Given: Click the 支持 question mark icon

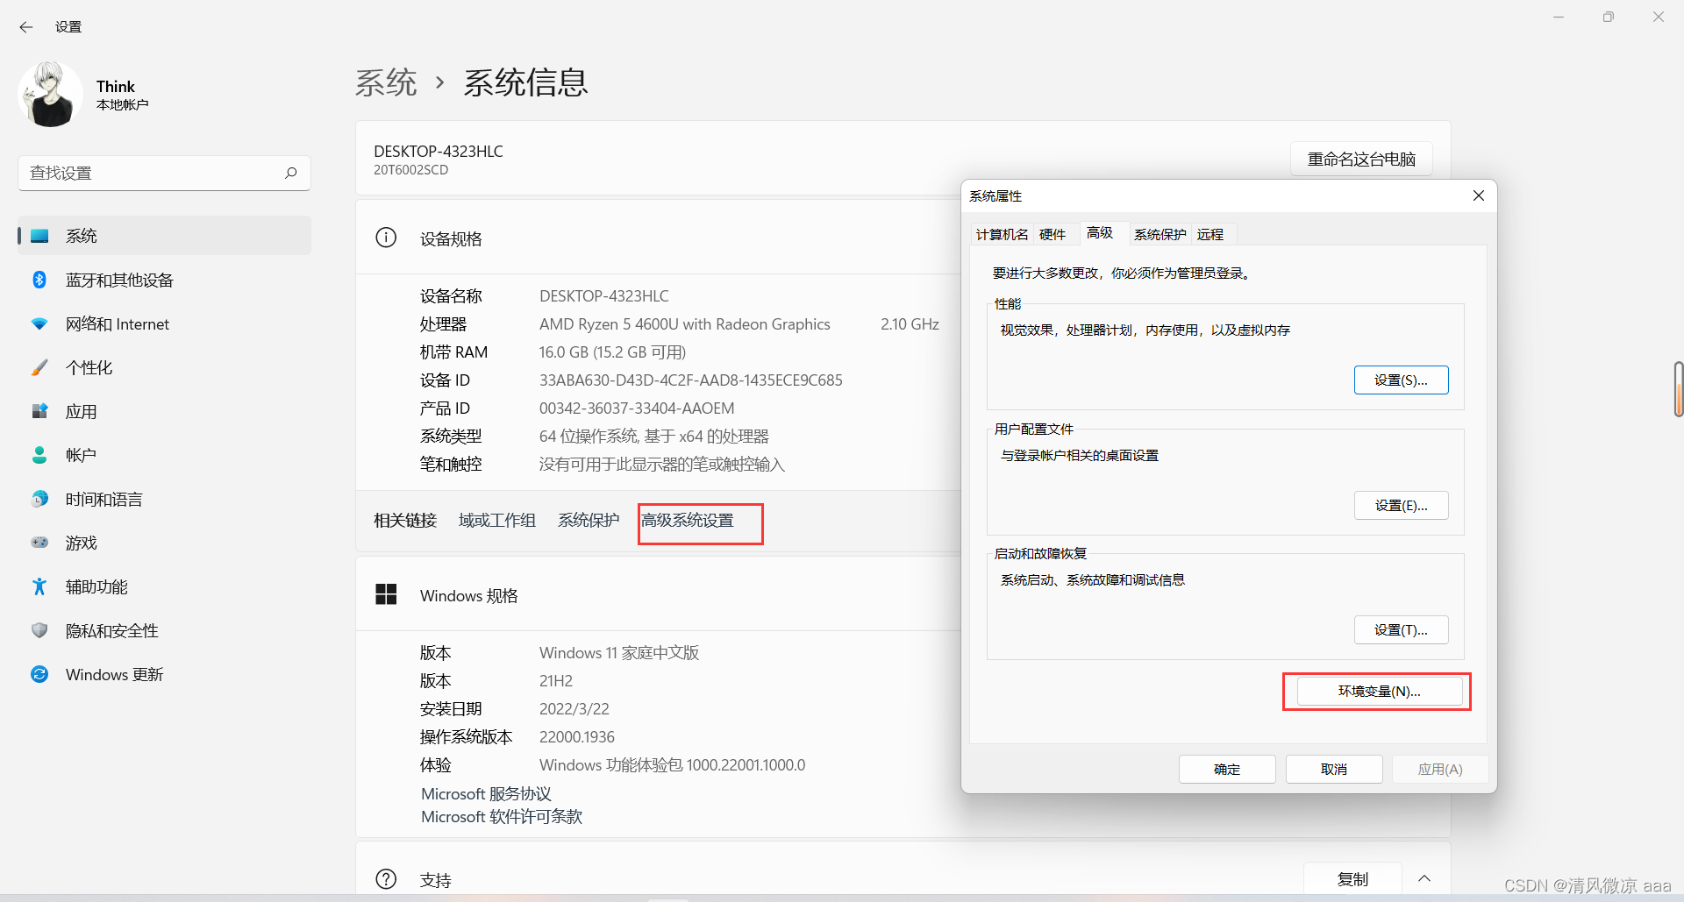Looking at the screenshot, I should coord(386,879).
